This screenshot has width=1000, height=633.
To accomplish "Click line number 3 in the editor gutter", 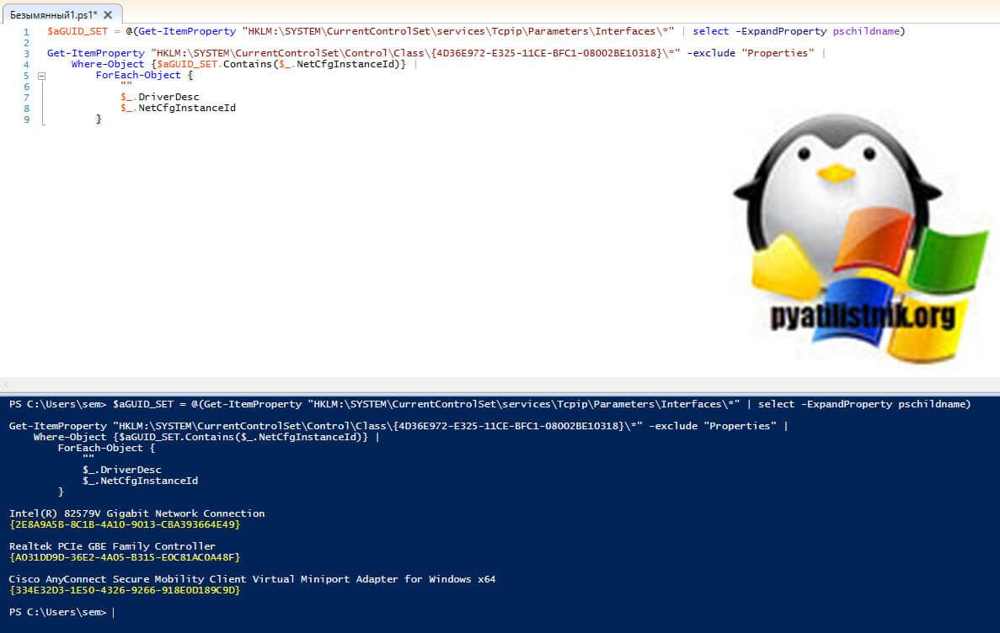I will click(26, 54).
